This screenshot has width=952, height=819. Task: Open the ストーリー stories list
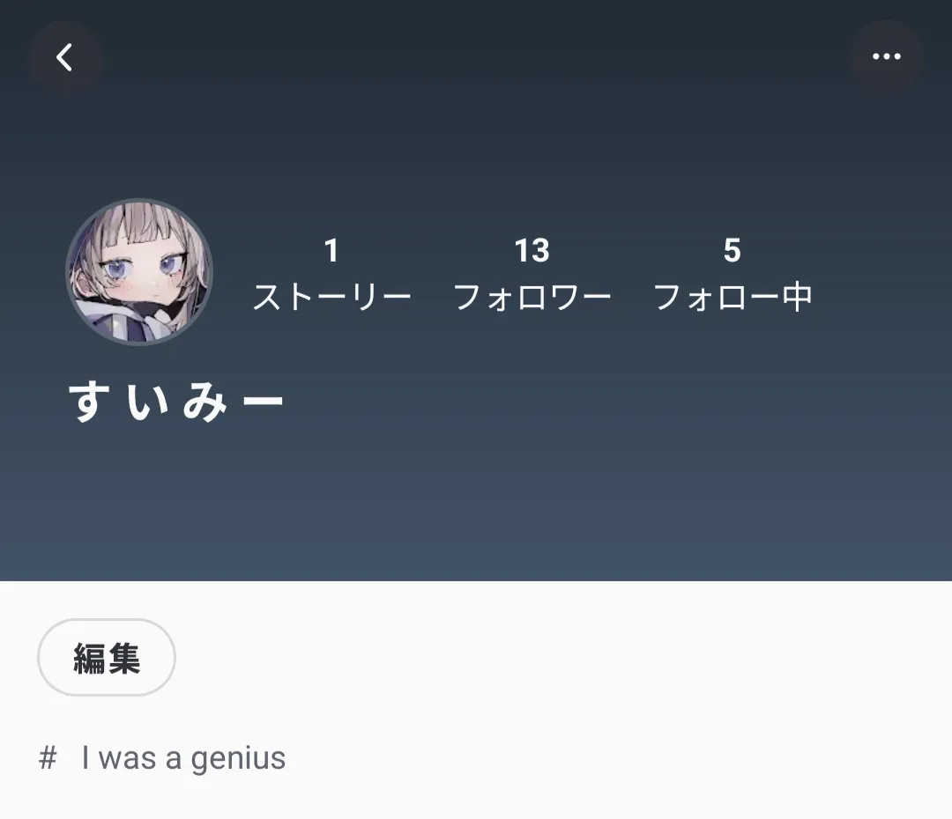click(331, 298)
